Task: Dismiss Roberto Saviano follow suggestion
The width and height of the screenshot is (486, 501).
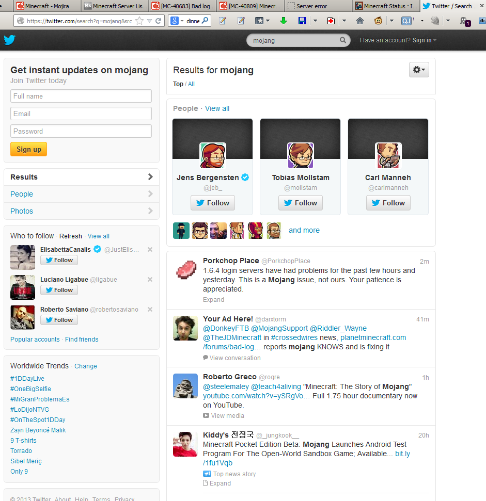Action: coord(150,309)
